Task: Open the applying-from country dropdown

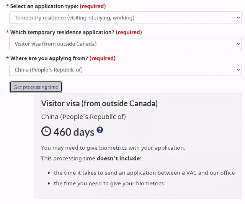Action: (125, 70)
